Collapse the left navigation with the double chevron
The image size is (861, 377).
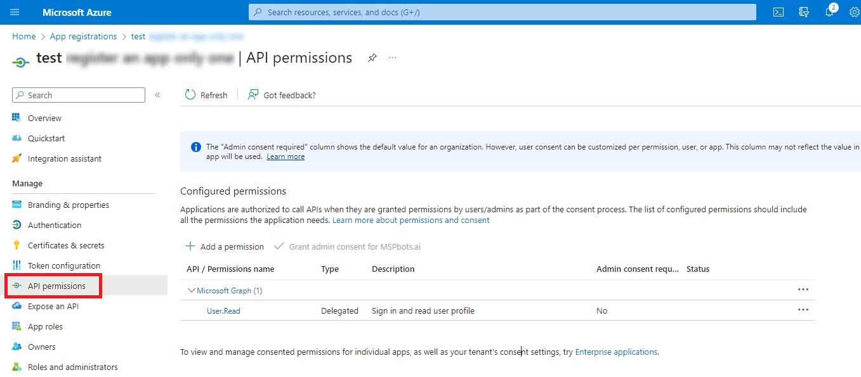point(157,95)
